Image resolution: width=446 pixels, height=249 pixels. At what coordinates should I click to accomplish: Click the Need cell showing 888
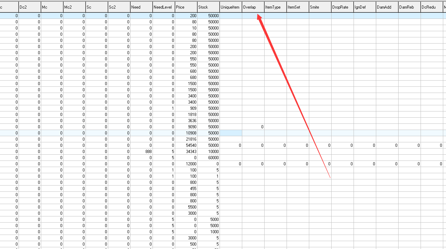tap(142, 152)
